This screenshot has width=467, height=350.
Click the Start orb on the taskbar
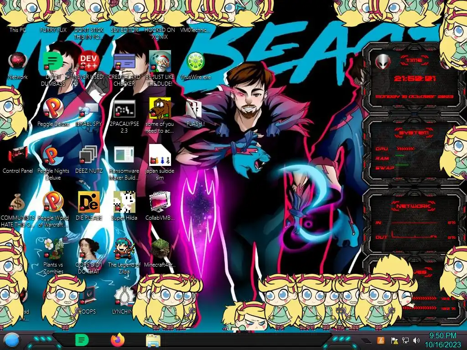point(12,340)
